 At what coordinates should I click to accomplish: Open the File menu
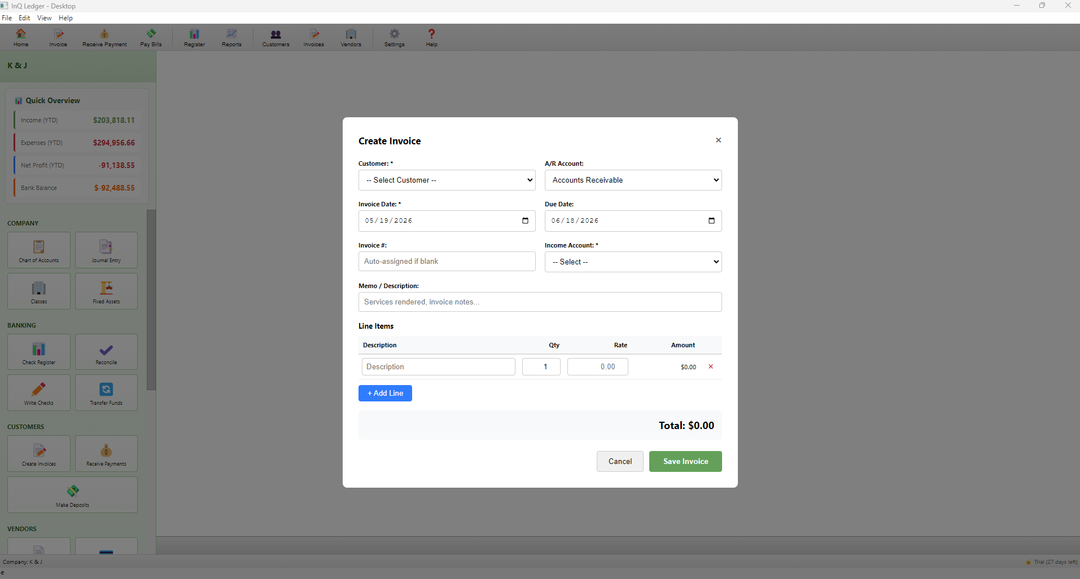click(7, 18)
